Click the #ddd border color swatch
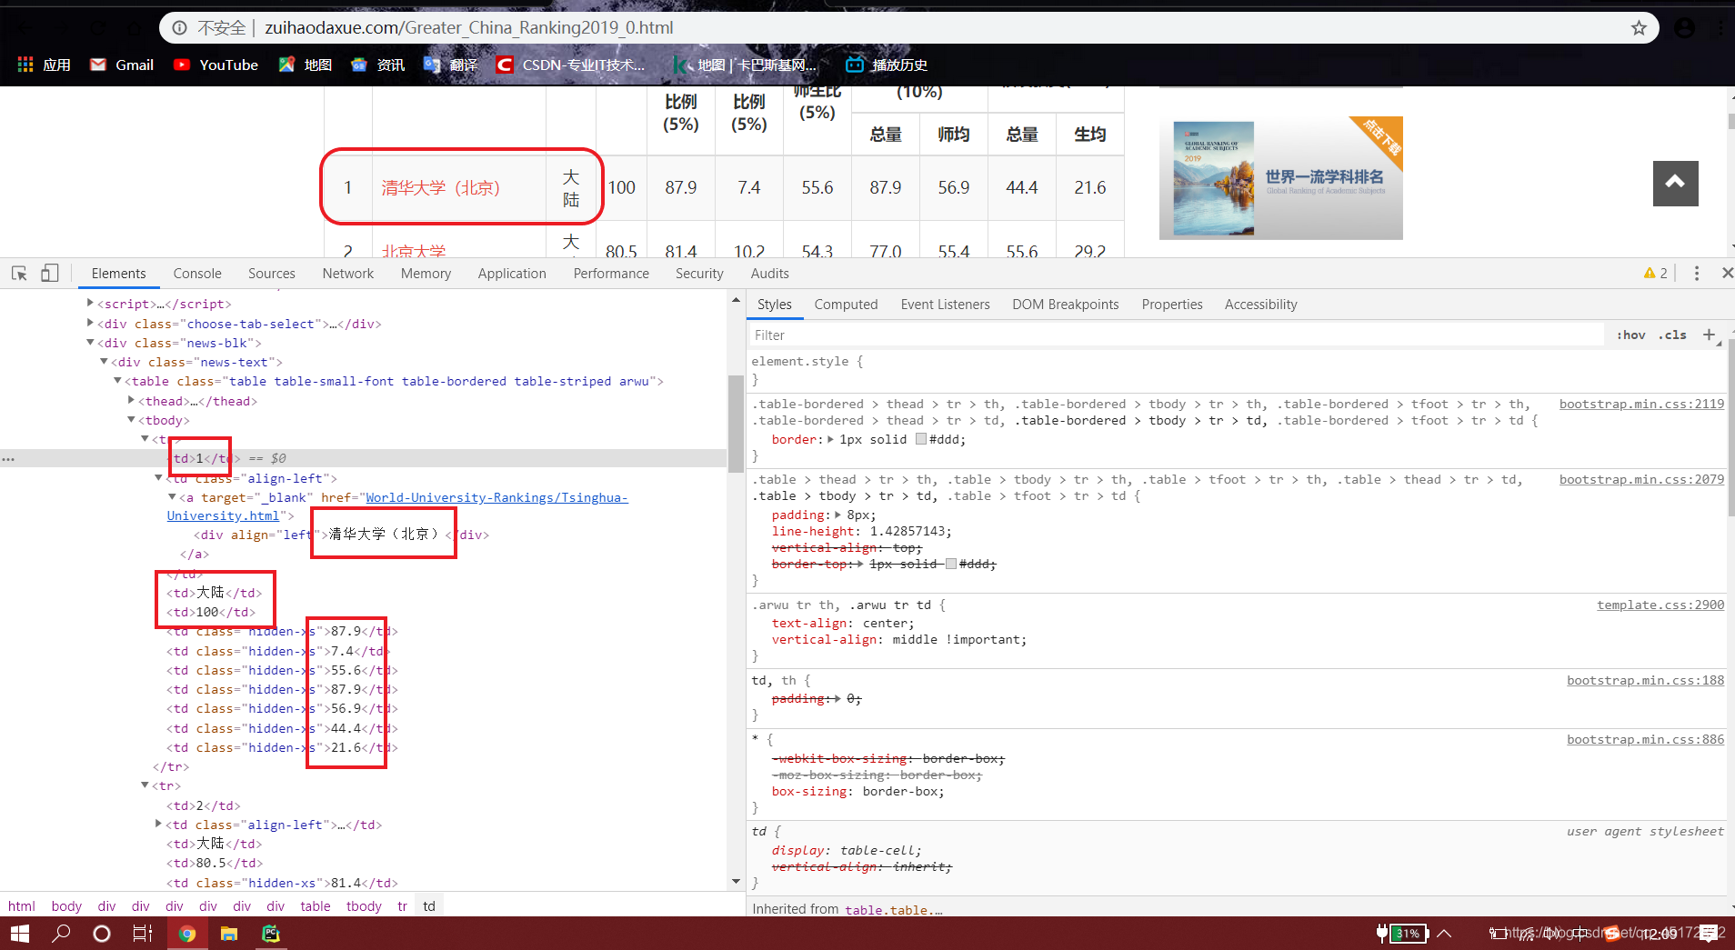 pos(921,439)
